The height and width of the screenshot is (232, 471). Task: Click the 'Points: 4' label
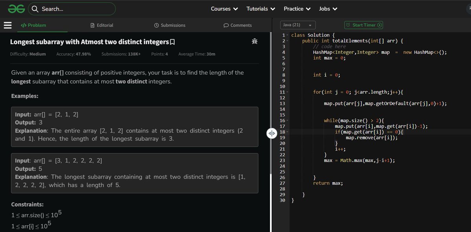(x=159, y=54)
